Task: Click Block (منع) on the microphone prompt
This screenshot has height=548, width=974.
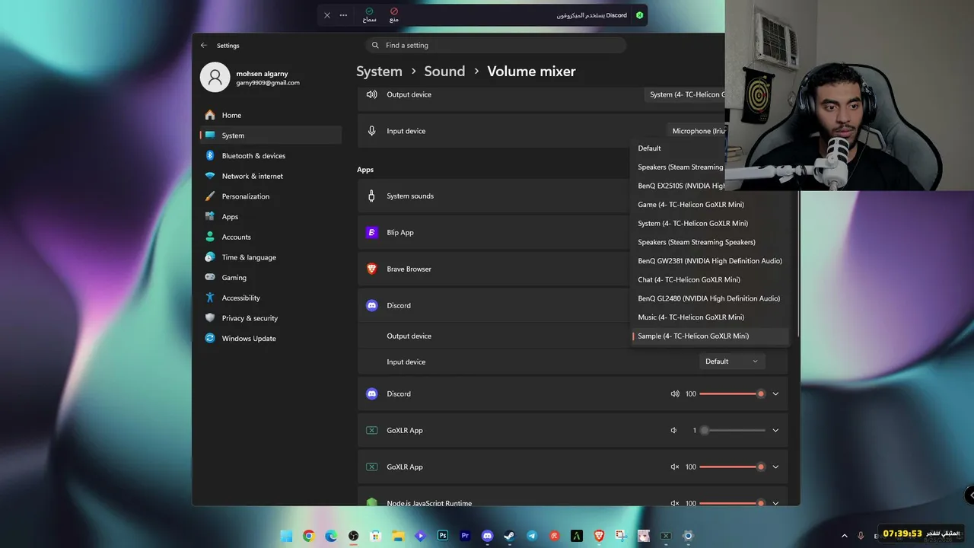Action: click(394, 15)
